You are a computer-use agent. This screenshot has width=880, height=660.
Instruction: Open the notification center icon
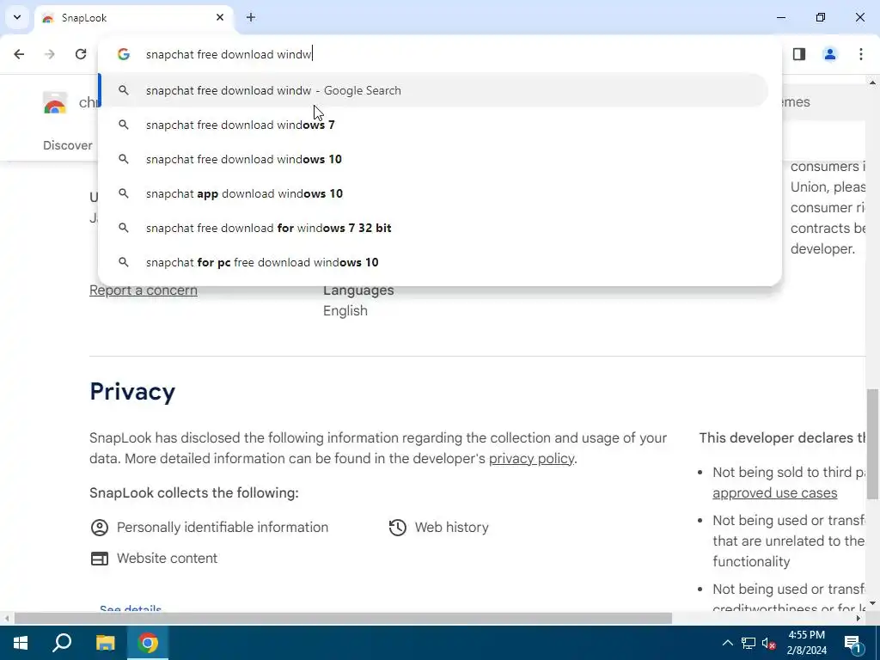click(852, 643)
